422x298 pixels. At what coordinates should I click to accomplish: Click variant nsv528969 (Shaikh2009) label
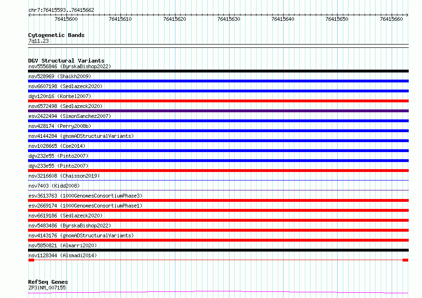60,76
